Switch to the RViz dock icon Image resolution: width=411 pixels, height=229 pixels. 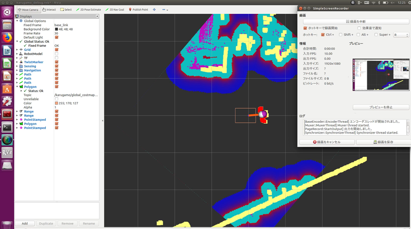7,153
